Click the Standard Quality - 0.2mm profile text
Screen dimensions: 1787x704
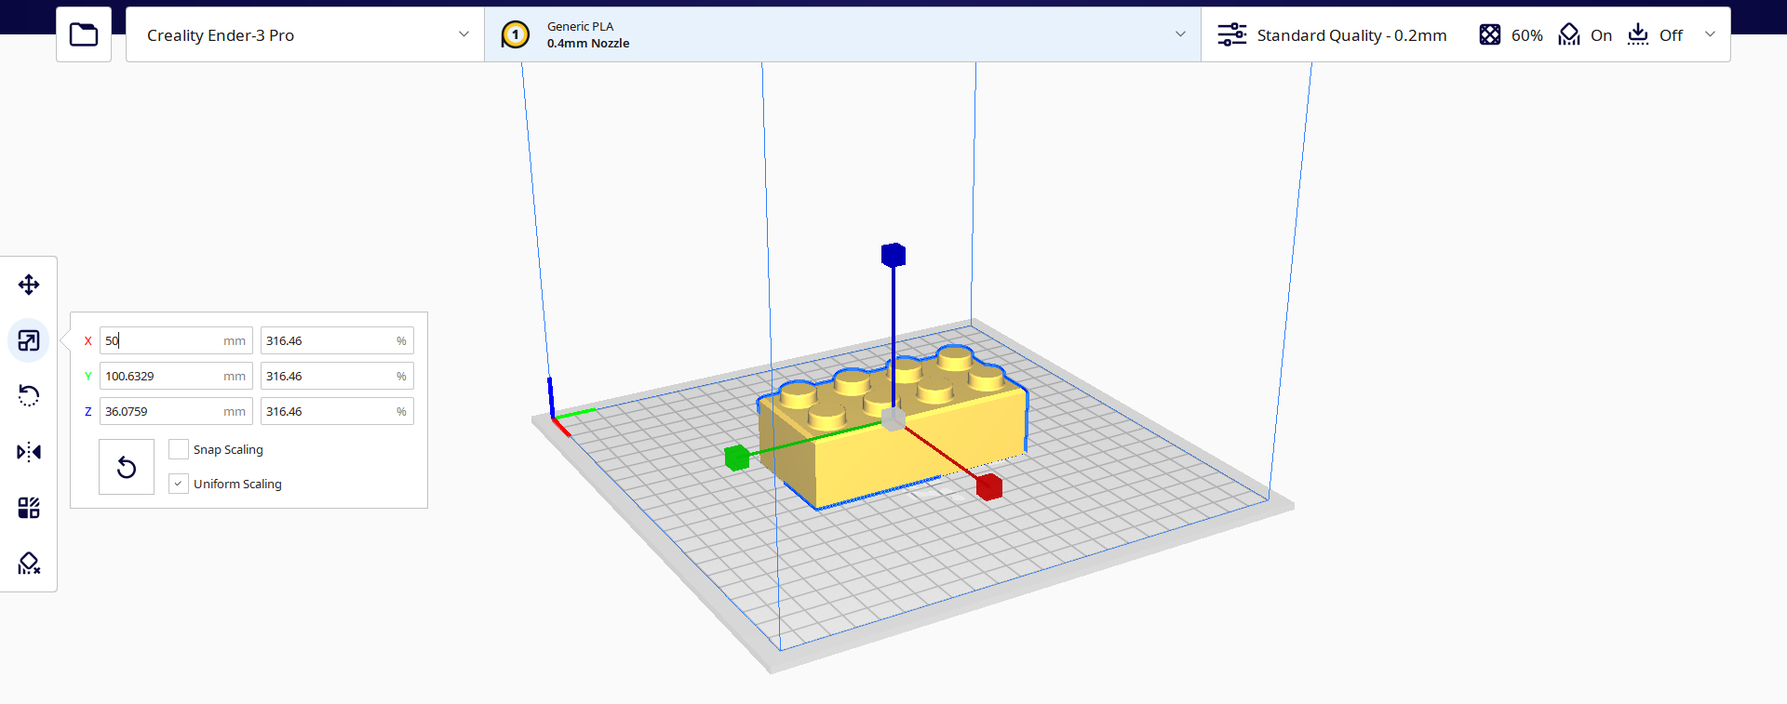coord(1351,35)
